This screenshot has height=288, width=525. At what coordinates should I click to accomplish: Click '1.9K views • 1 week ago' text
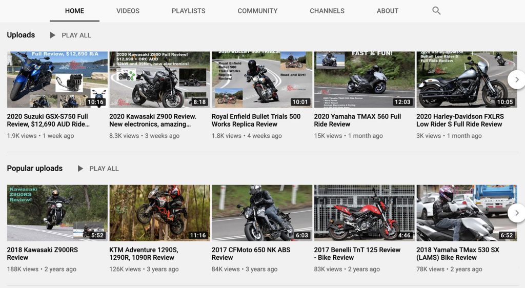[x=40, y=136]
